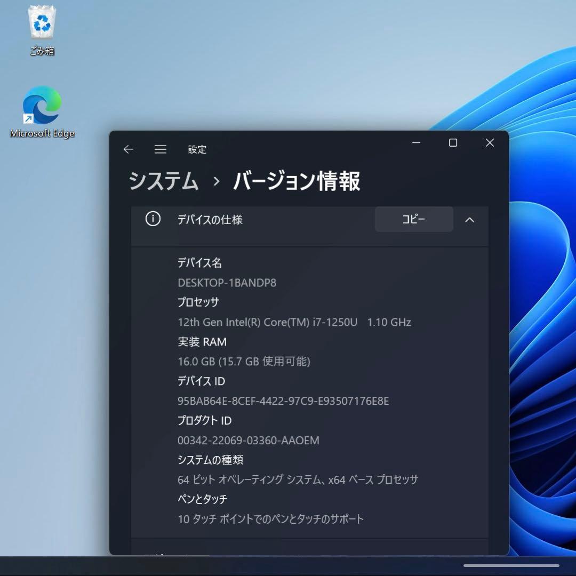Navigate back to システム via breadcrumb

(x=163, y=181)
